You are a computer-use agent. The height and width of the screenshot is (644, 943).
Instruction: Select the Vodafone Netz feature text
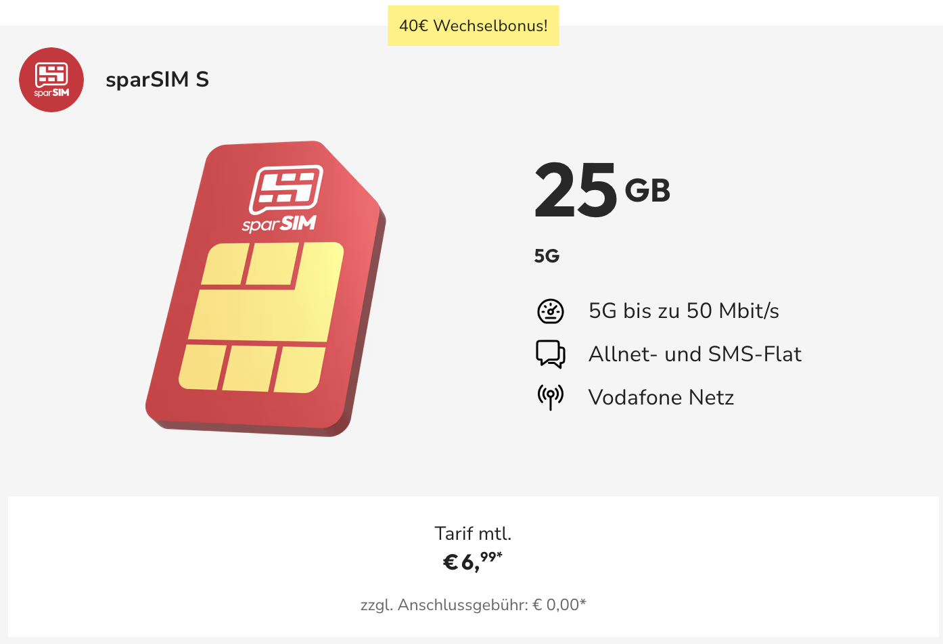(x=661, y=397)
